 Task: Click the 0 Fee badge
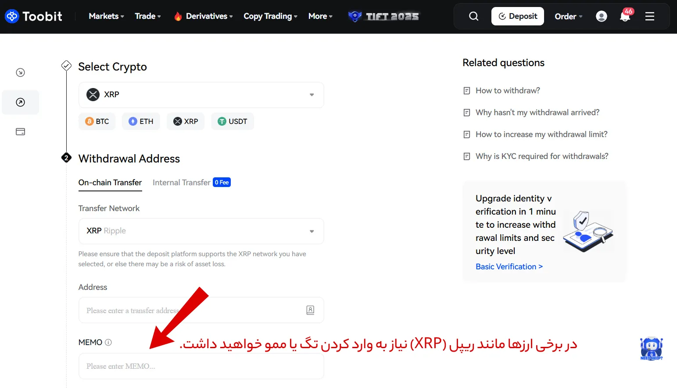(222, 182)
